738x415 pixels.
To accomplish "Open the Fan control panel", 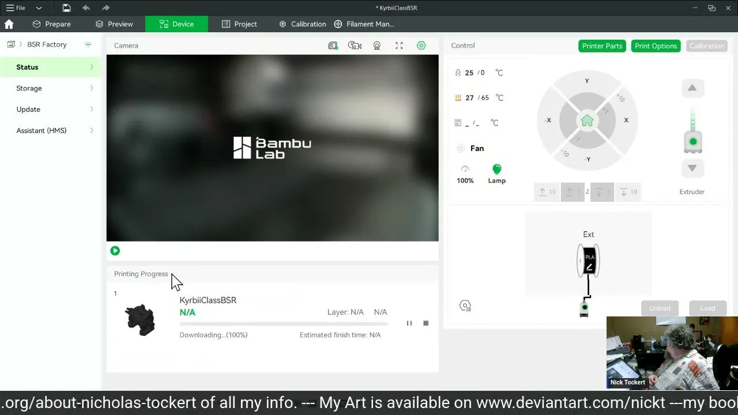I will click(470, 149).
